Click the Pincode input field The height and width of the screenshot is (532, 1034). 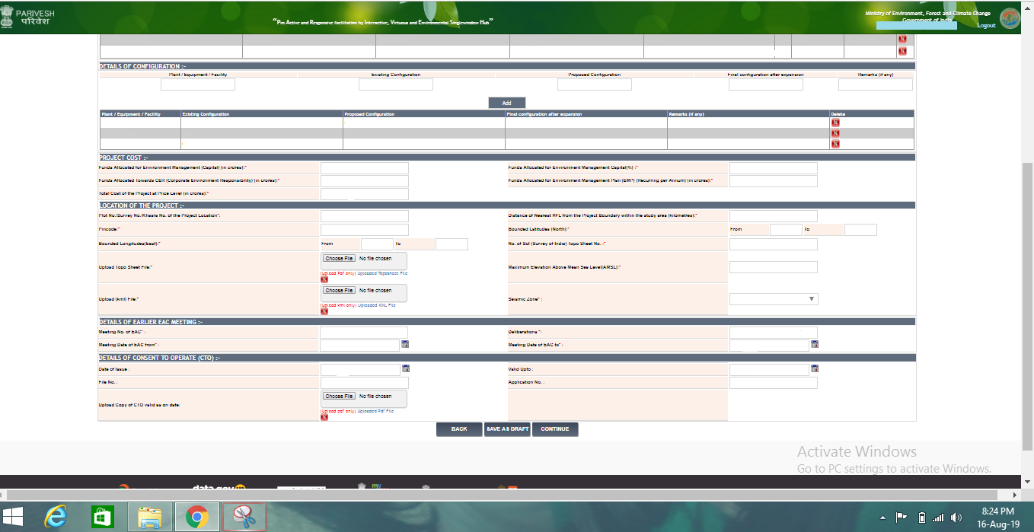point(364,230)
